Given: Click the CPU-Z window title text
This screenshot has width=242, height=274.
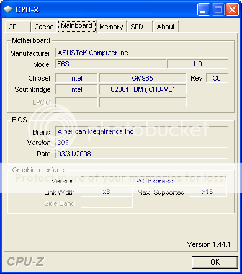Looking at the screenshot, I should 27,10.
